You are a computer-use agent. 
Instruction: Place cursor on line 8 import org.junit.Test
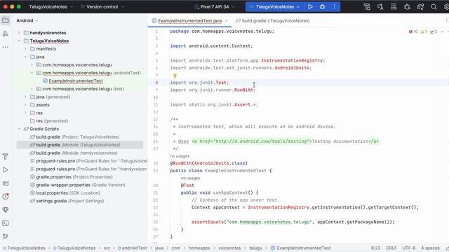(x=199, y=83)
